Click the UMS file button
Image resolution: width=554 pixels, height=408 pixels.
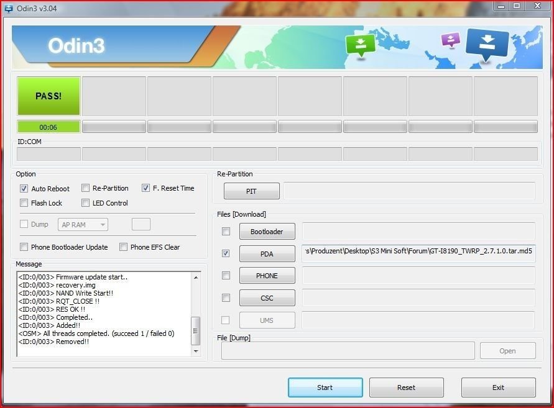pos(267,320)
